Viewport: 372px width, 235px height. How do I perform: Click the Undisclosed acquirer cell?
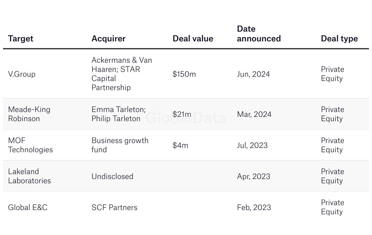click(112, 176)
